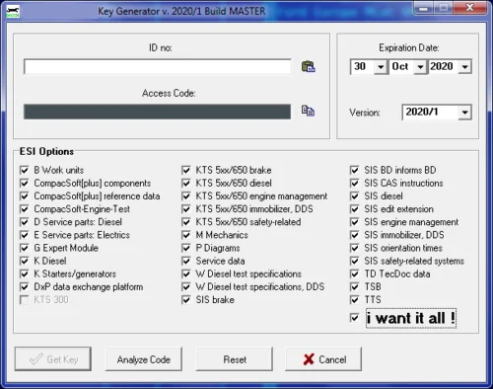Click the ESI Options group heading
This screenshot has height=389, width=493.
pos(46,151)
